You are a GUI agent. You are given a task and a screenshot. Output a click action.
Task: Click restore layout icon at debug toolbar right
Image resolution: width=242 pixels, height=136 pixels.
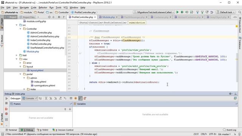click(x=235, y=98)
